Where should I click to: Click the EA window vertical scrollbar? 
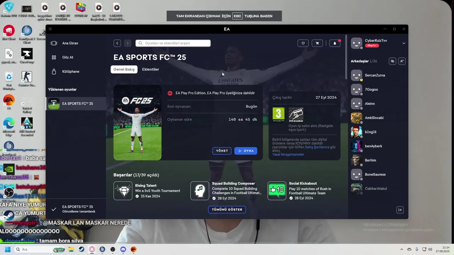click(346, 57)
